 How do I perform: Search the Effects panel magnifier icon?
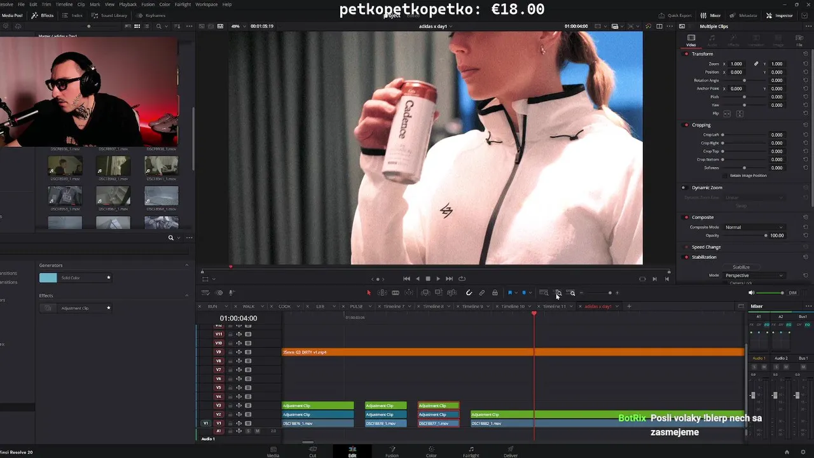point(170,237)
